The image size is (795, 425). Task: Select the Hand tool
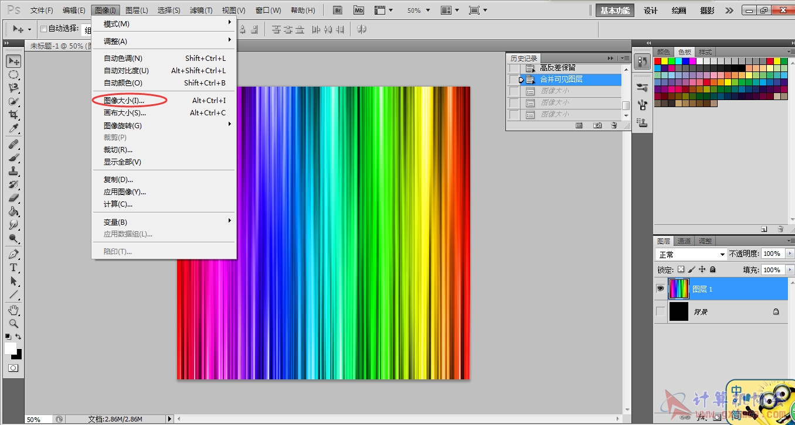pos(13,310)
